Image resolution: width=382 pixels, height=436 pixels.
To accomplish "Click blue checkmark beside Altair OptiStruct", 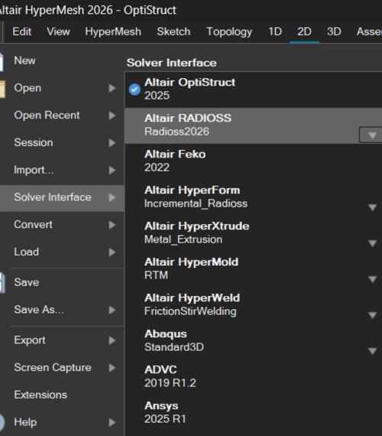I will pos(134,89).
